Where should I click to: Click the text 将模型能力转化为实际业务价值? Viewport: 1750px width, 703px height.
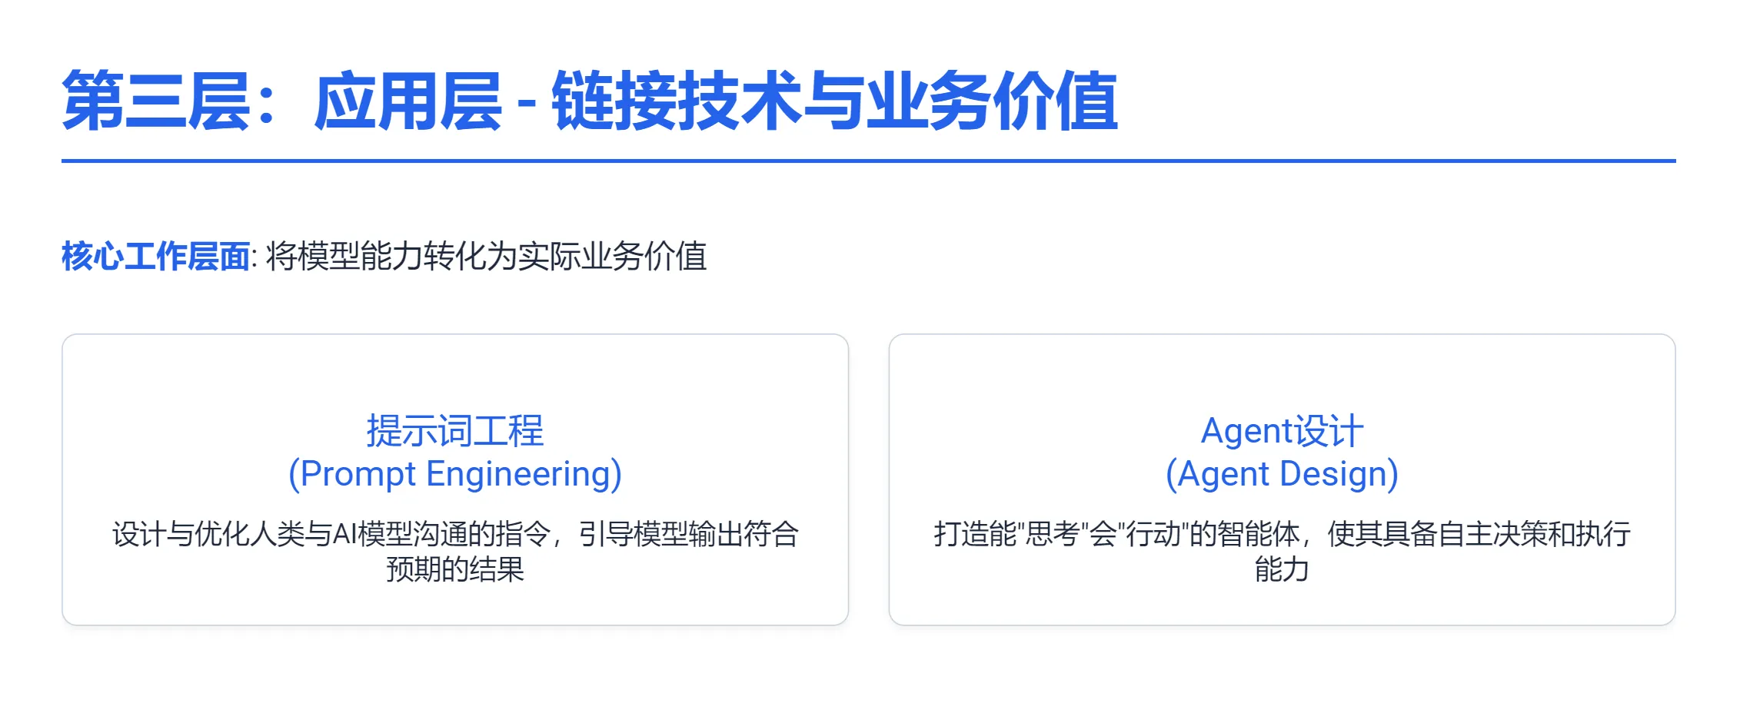pyautogui.click(x=486, y=257)
